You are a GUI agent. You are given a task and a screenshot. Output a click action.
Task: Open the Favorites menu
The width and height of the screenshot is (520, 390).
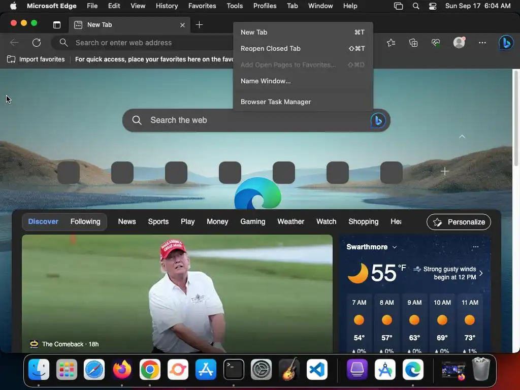pos(202,6)
